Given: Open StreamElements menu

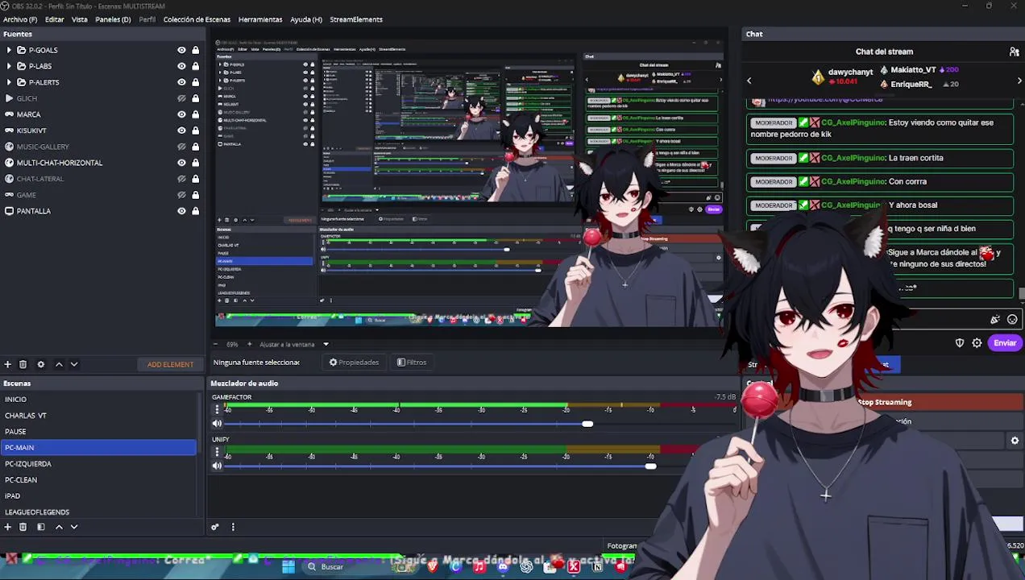Looking at the screenshot, I should click(x=356, y=19).
